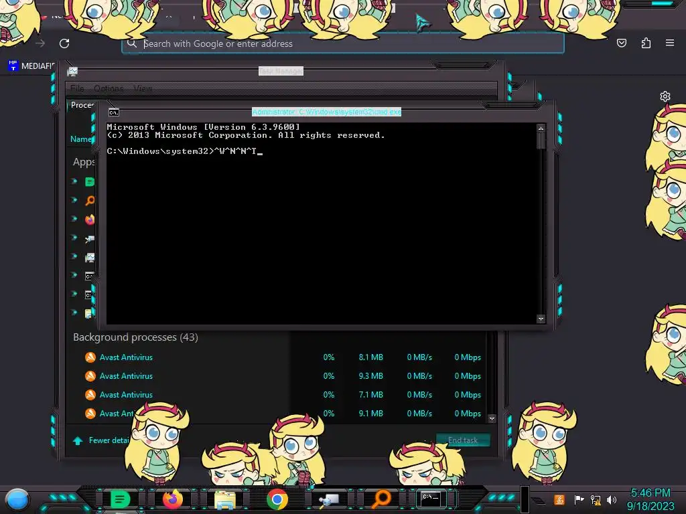This screenshot has height=514, width=686.
Task: Open the Options menu in Task Manager
Action: point(109,88)
